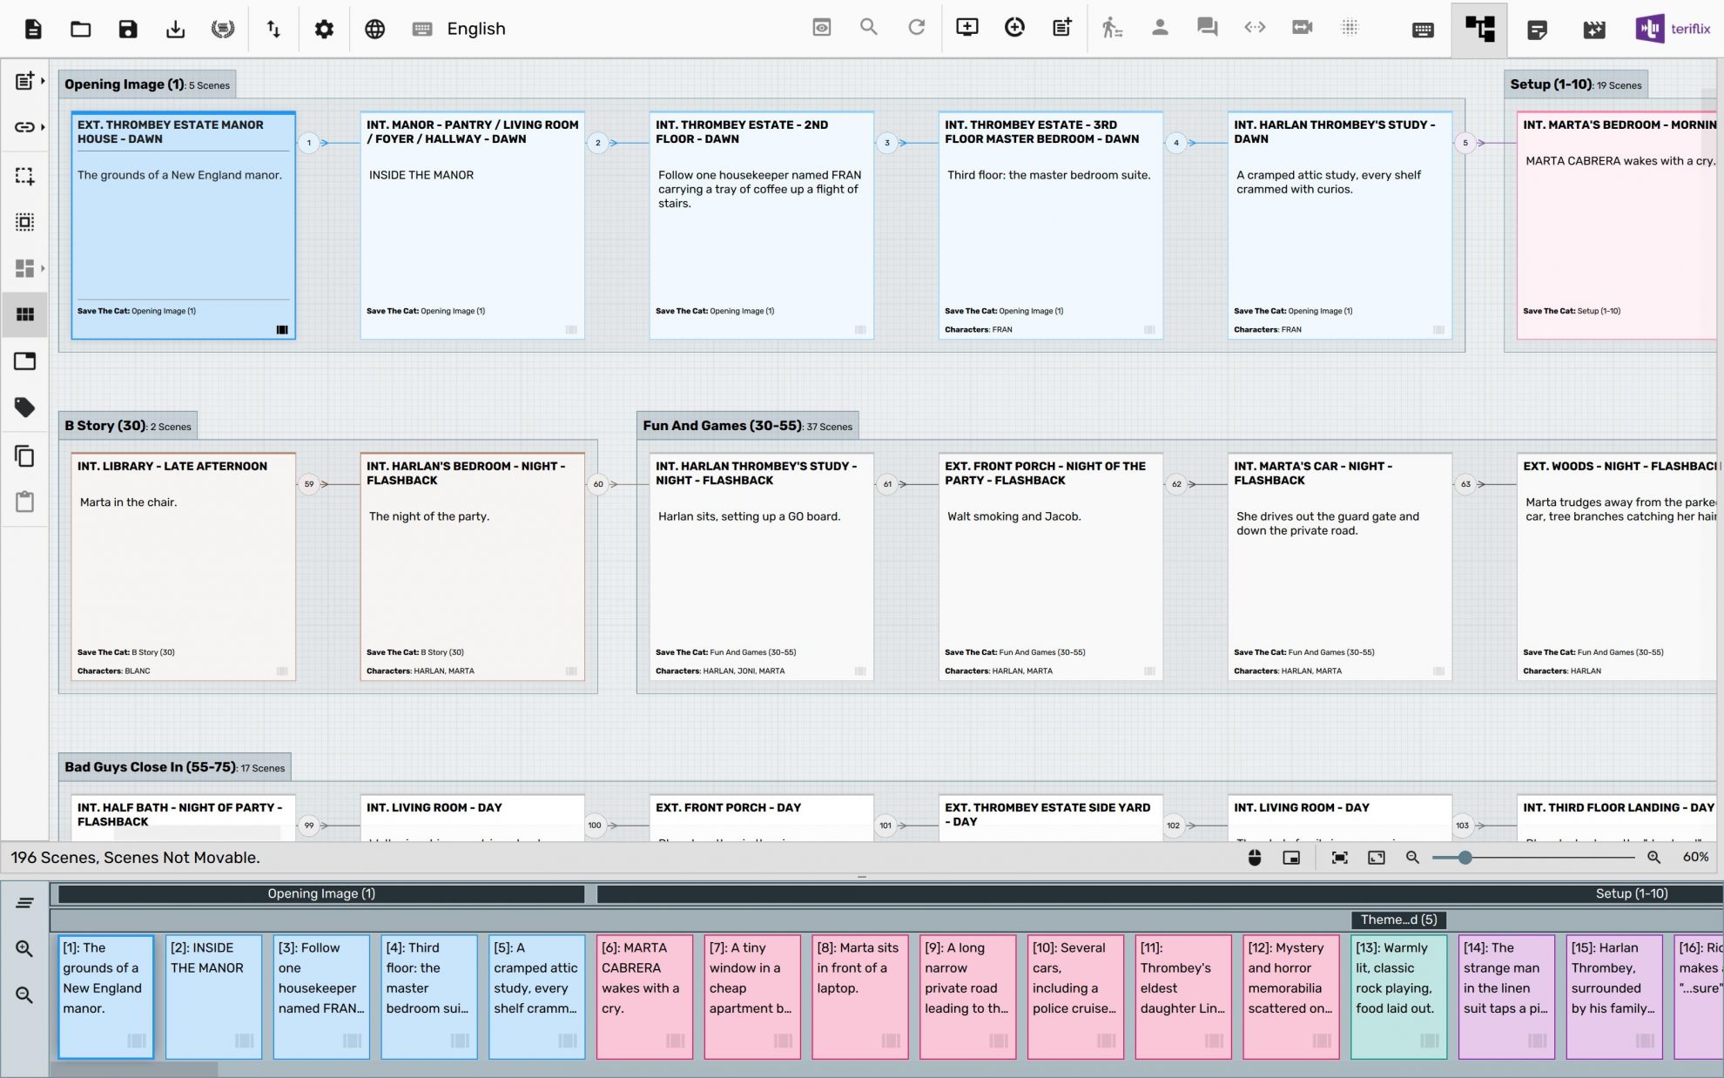
Task: Click the statistics laurel badge icon
Action: click(x=223, y=29)
